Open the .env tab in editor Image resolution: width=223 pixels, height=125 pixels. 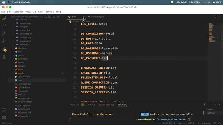tap(74, 17)
